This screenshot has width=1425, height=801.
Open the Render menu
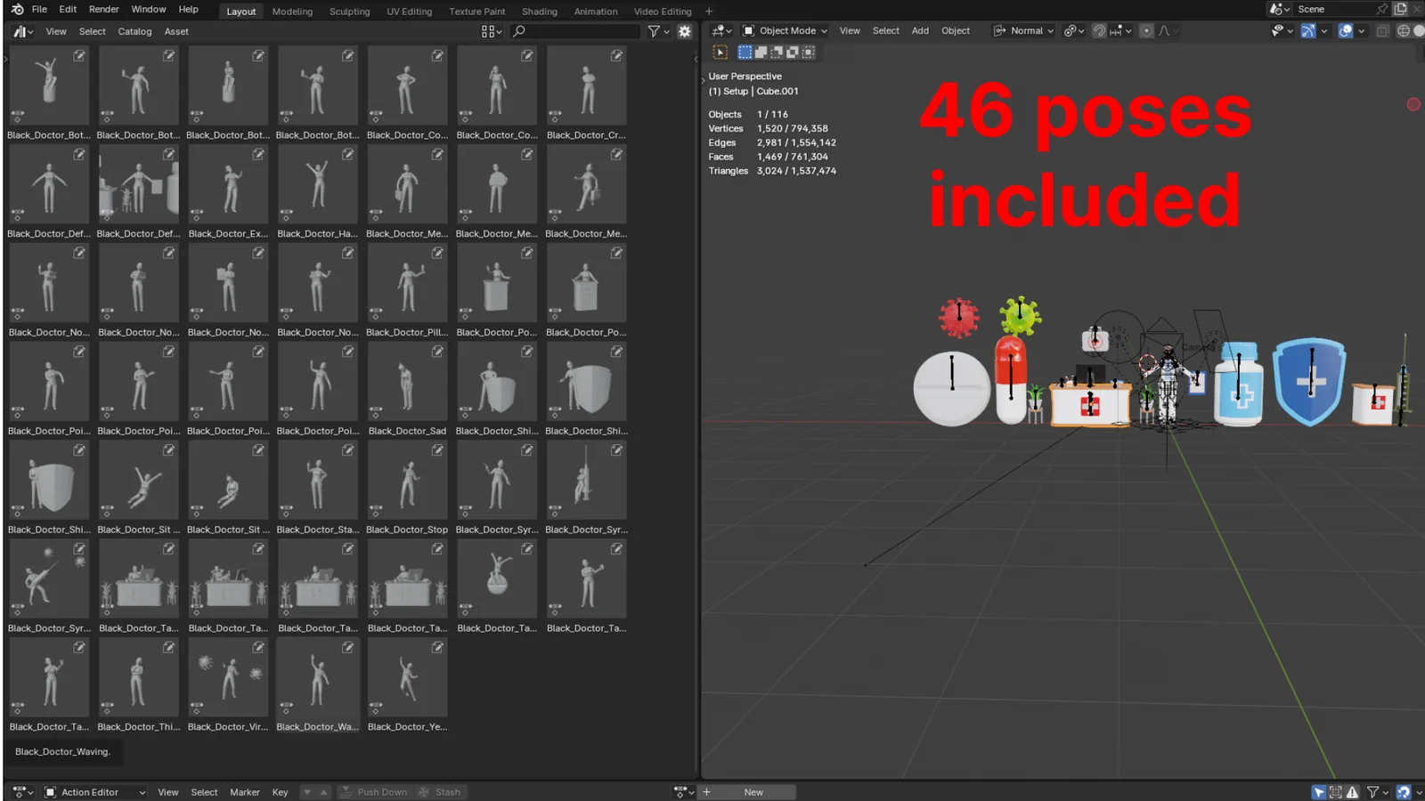coord(103,9)
